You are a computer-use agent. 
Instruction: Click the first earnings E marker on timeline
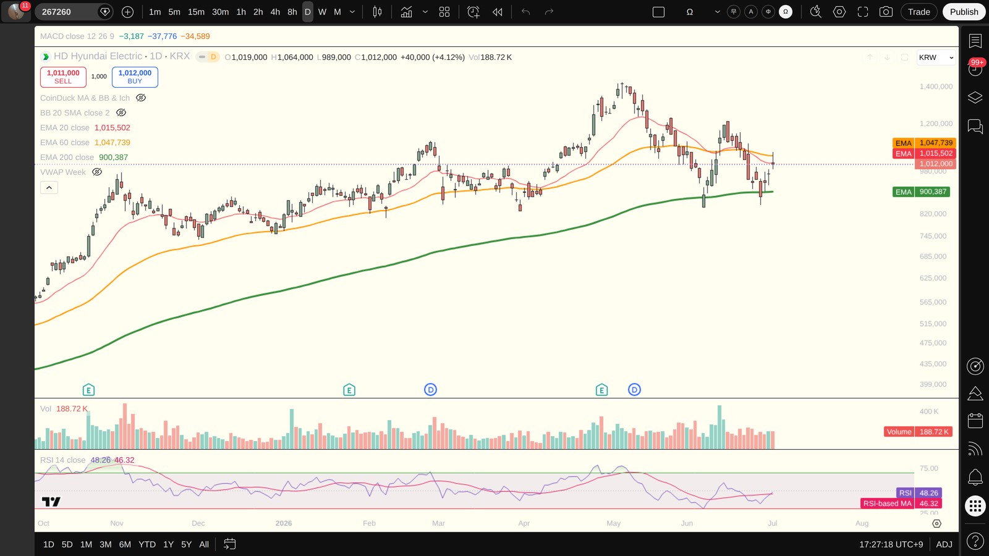click(88, 390)
